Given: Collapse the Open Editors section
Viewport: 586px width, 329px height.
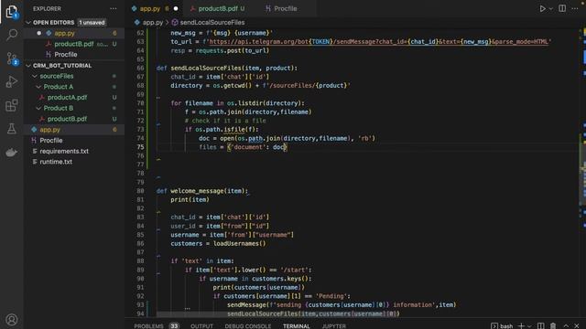Looking at the screenshot, I should (x=28, y=22).
